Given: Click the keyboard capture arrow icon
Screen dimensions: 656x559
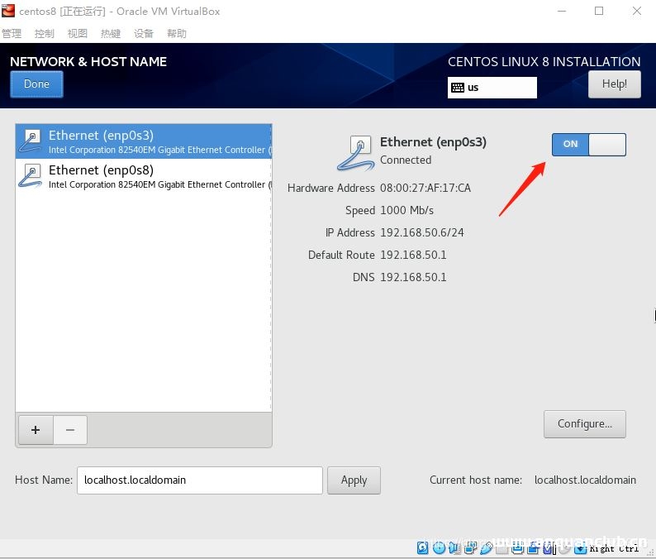Looking at the screenshot, I should (x=581, y=547).
